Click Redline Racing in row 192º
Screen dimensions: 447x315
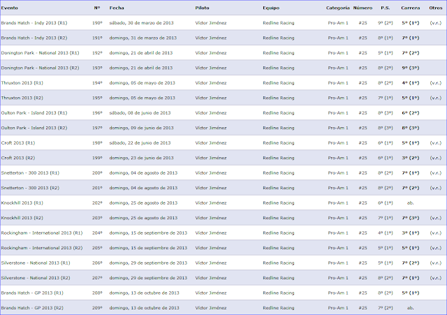click(279, 53)
